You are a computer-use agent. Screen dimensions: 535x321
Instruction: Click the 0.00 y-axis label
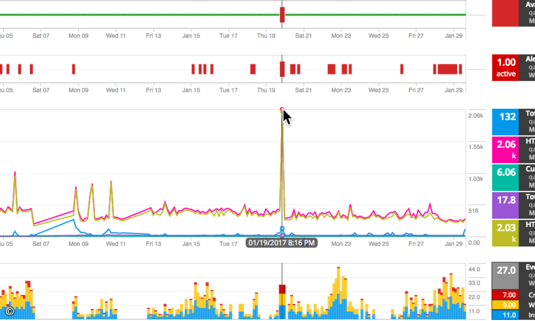tap(475, 243)
